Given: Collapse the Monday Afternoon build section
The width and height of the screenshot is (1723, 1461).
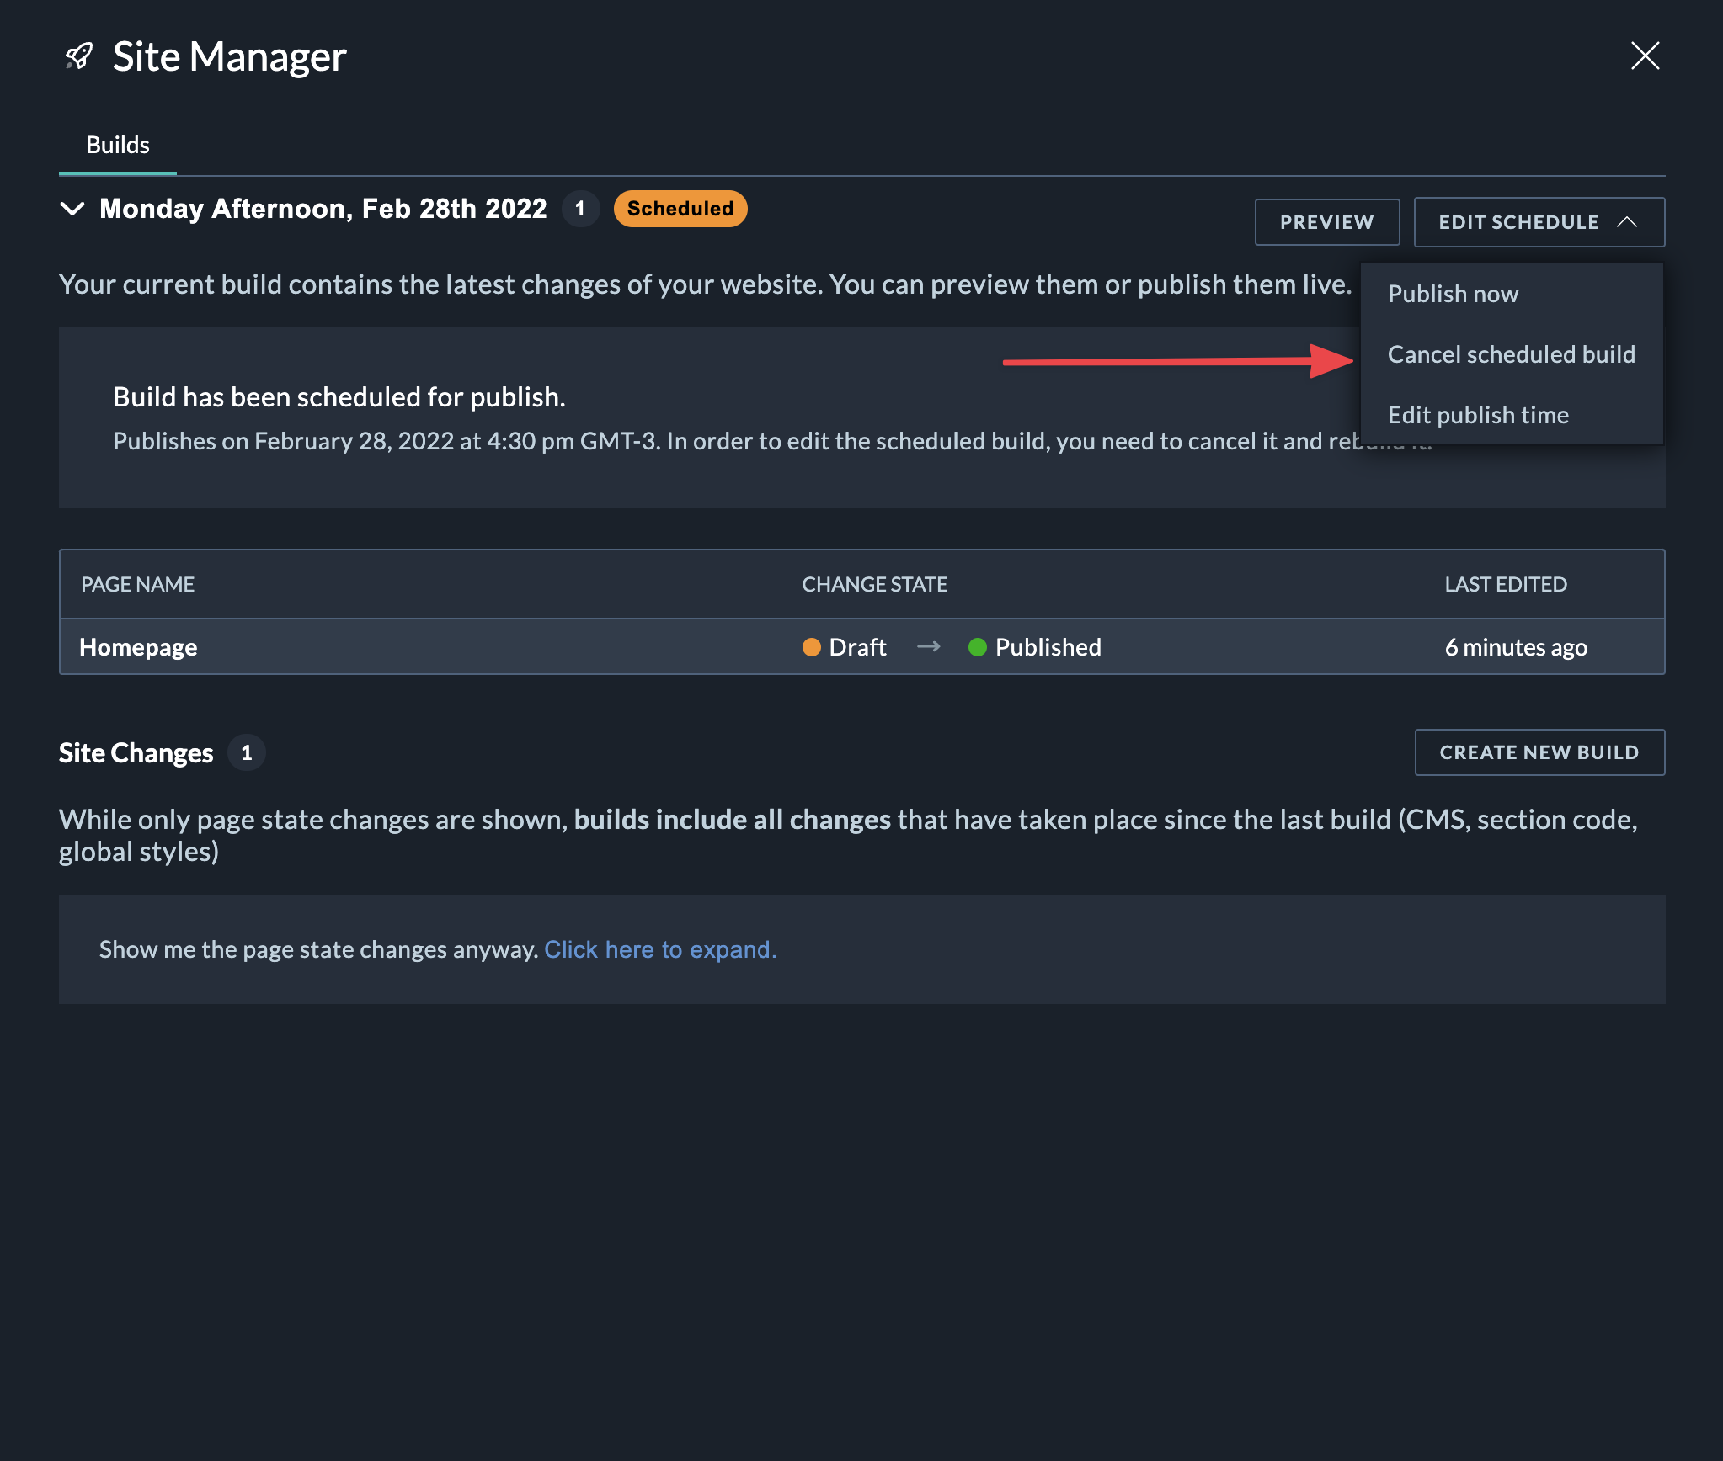Looking at the screenshot, I should [x=73, y=209].
